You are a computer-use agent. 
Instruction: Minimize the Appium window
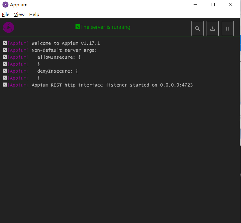point(195,5)
